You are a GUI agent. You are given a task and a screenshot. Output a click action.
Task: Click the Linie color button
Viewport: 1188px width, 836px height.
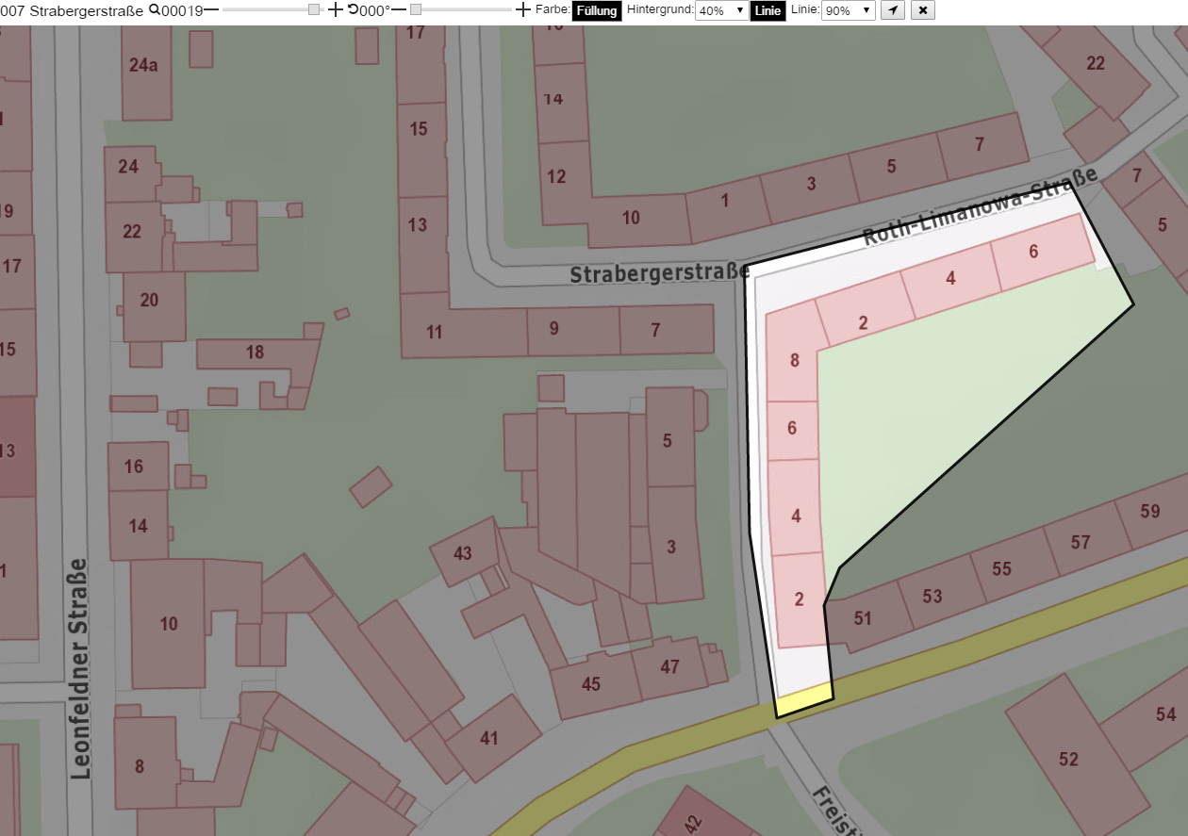767,10
